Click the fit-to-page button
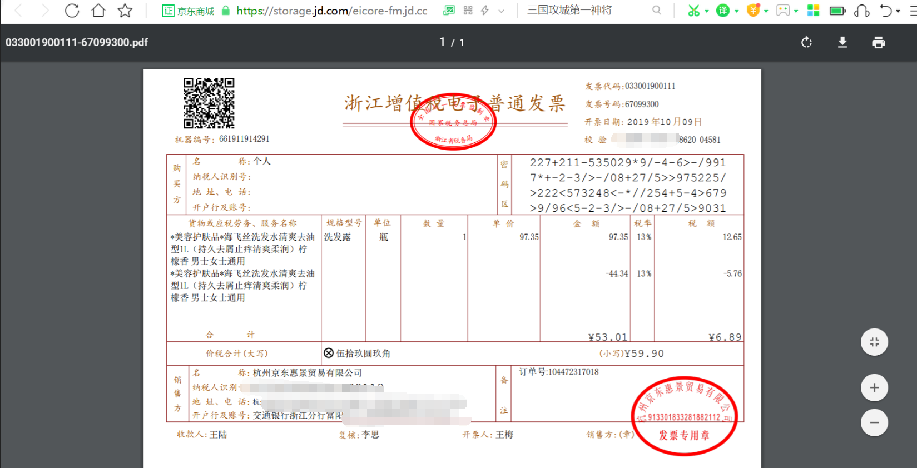 click(x=875, y=342)
